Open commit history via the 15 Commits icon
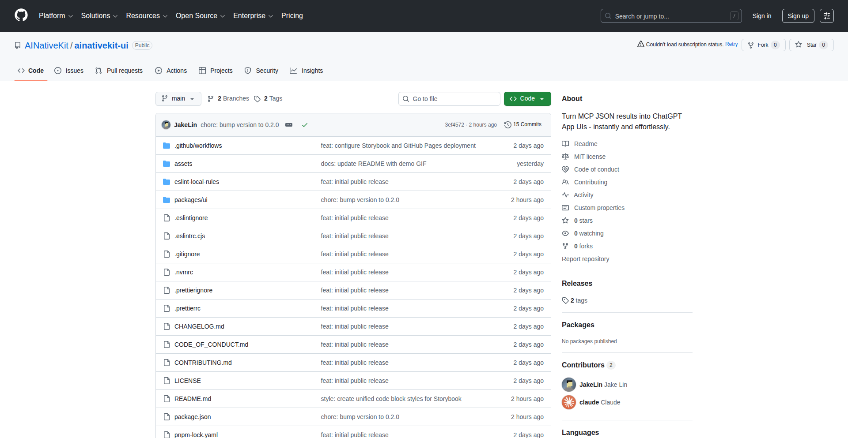 click(x=507, y=124)
